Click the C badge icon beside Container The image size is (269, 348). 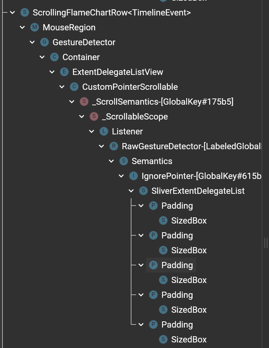coord(54,57)
